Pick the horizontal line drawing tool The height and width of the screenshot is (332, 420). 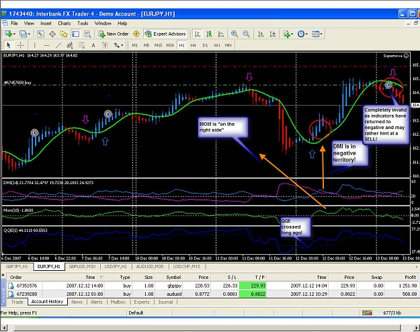(46, 45)
